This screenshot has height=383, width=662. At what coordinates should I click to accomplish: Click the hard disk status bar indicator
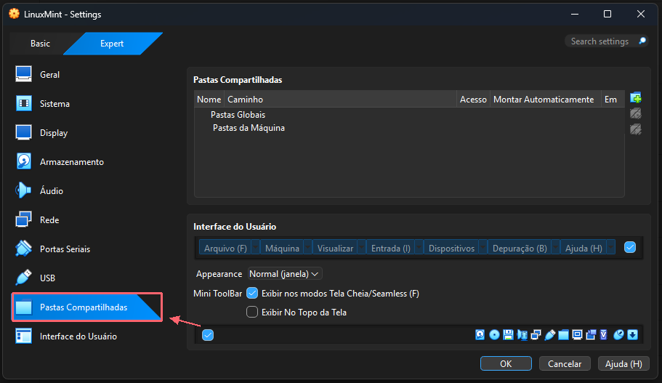[480, 335]
